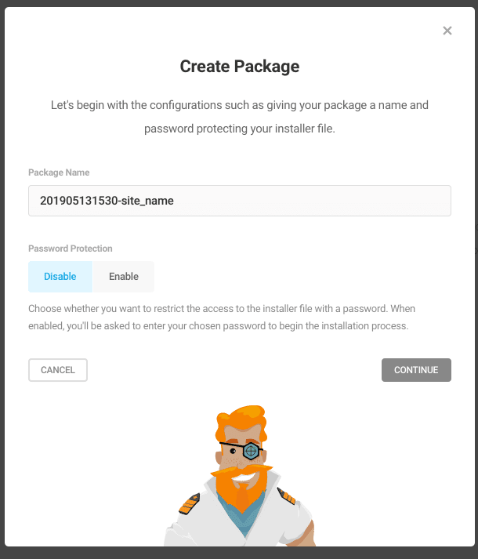Click the mascot's uncovered eye

pyautogui.click(x=233, y=451)
